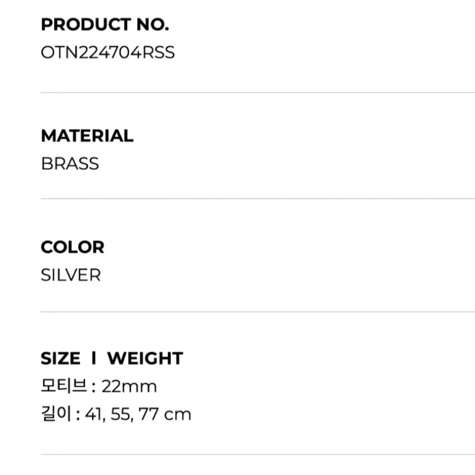Click the SIZE label text
475x475 pixels.
point(61,359)
